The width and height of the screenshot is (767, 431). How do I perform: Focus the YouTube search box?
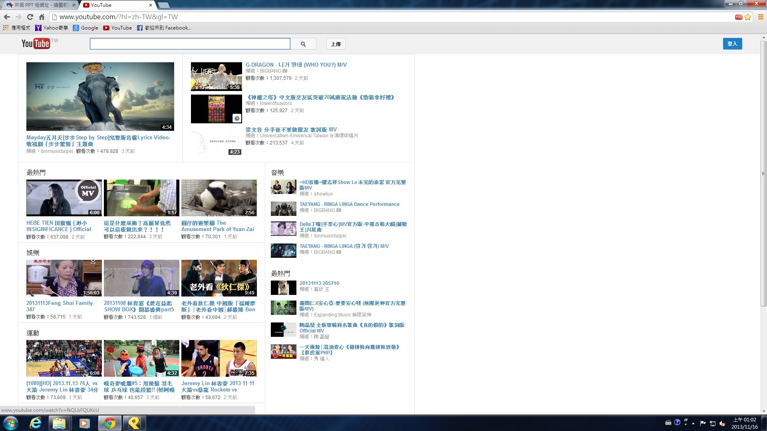pyautogui.click(x=190, y=44)
